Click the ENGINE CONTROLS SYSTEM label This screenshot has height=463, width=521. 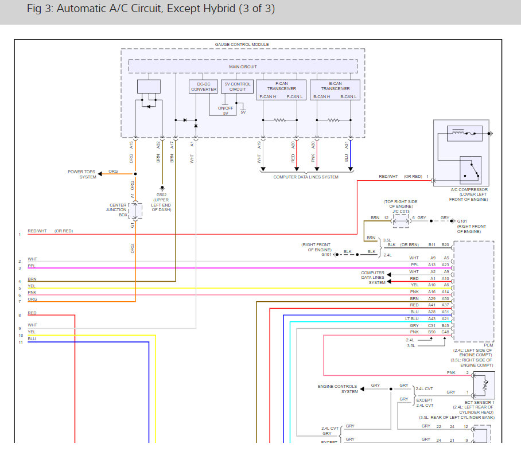pyautogui.click(x=337, y=389)
